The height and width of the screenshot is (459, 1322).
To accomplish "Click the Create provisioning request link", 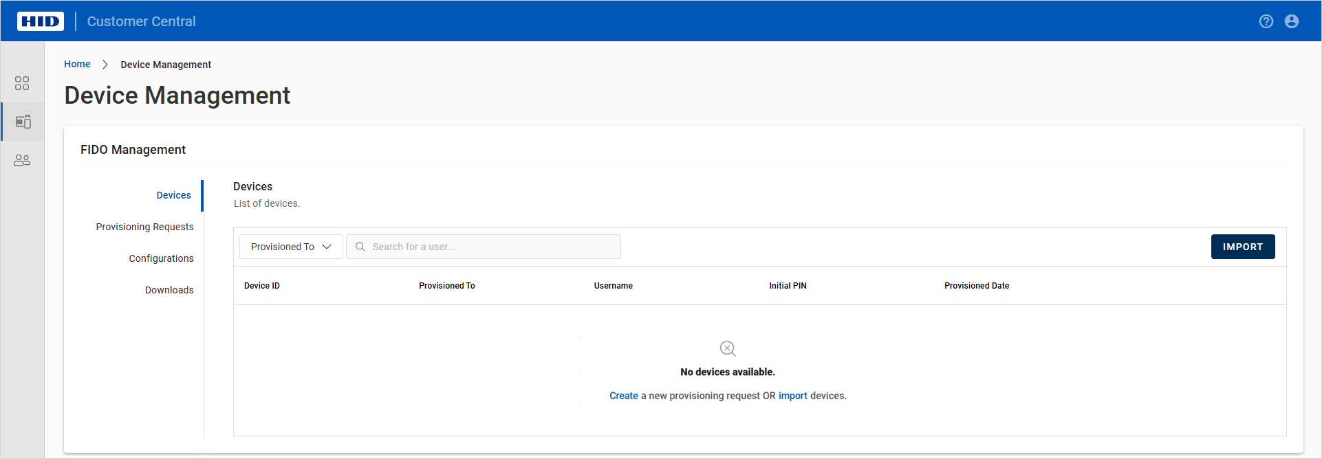I will pos(623,396).
